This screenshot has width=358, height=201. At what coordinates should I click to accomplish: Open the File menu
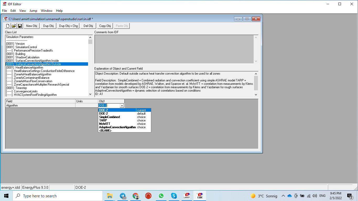point(4,11)
